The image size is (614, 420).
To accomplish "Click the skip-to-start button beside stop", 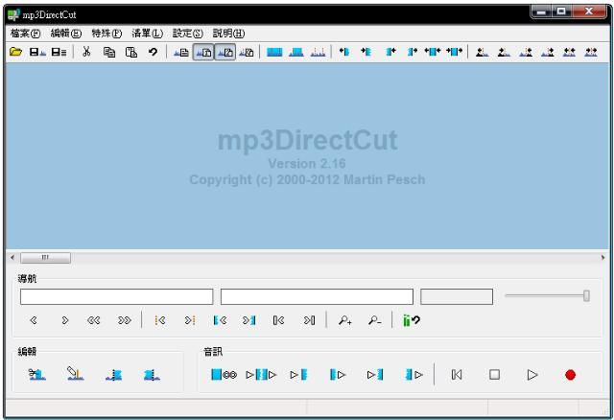I will [x=457, y=375].
